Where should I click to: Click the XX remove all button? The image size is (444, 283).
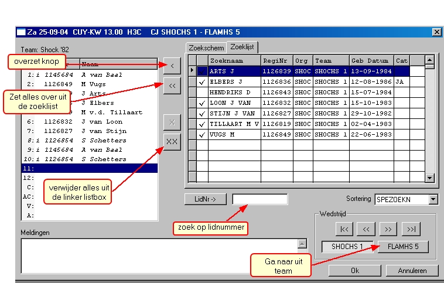(x=172, y=142)
